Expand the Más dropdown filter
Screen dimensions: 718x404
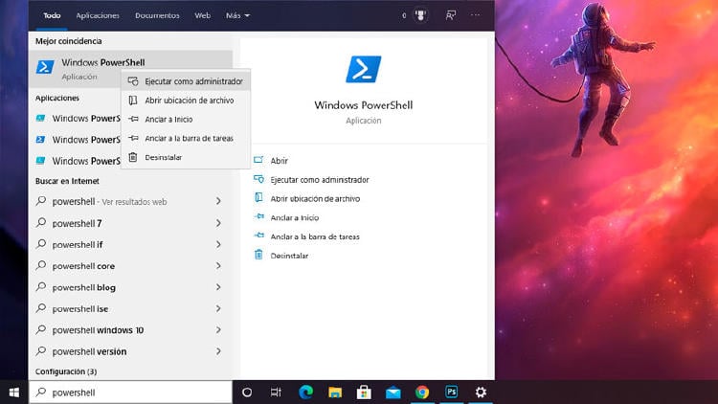pyautogui.click(x=237, y=15)
